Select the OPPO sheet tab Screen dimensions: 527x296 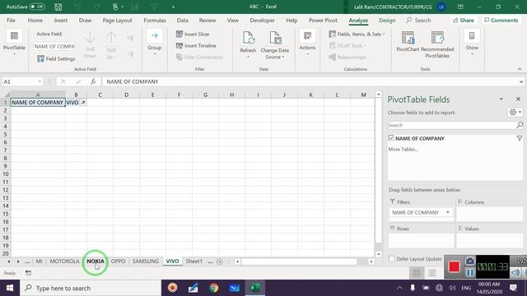click(x=118, y=261)
